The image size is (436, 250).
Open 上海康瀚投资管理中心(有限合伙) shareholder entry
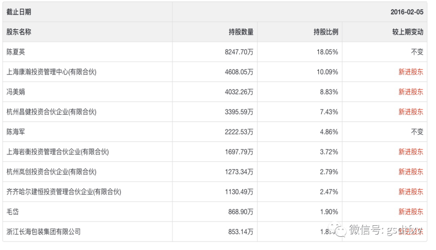pyautogui.click(x=52, y=72)
